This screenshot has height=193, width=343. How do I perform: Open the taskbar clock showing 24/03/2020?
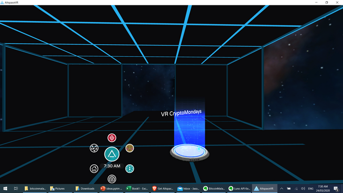(x=322, y=189)
